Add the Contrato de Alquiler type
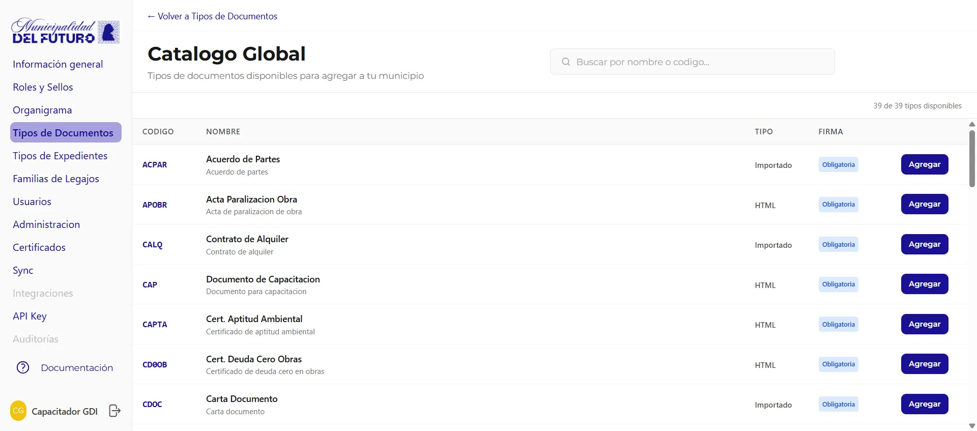Image resolution: width=977 pixels, height=431 pixels. (x=925, y=244)
